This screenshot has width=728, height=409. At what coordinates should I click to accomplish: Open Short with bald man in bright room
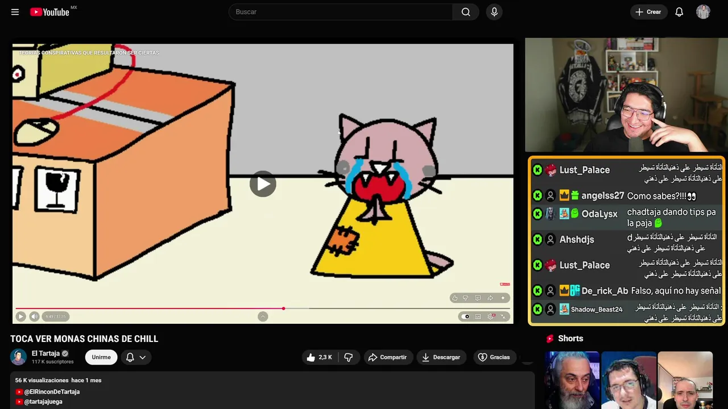(x=685, y=380)
